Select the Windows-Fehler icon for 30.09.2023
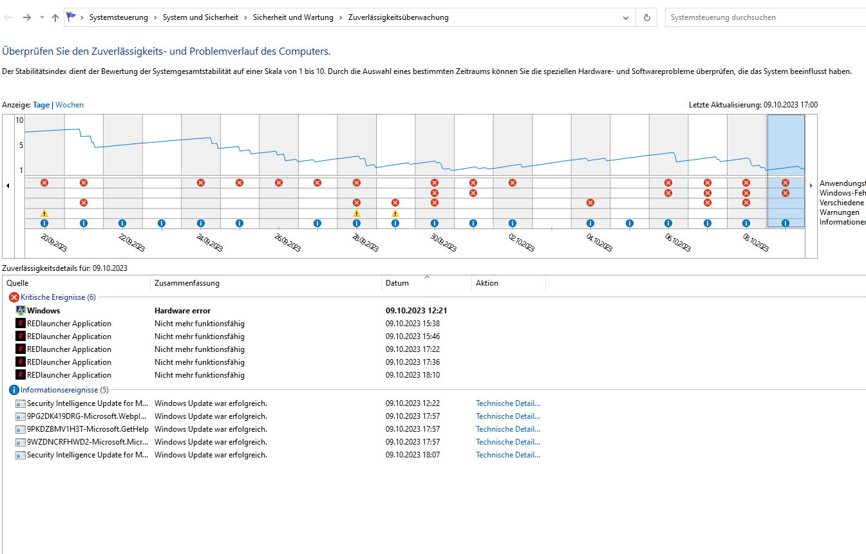866x554 pixels. pyautogui.click(x=435, y=193)
